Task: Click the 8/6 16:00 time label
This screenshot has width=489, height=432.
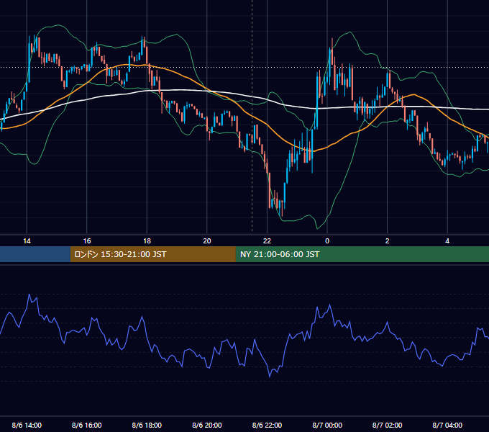Action: [x=87, y=425]
